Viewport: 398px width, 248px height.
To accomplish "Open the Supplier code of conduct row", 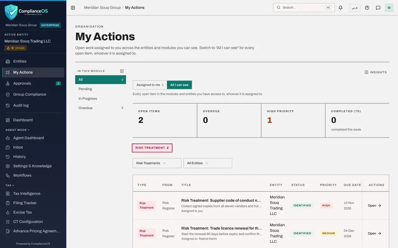I will pos(261,206).
